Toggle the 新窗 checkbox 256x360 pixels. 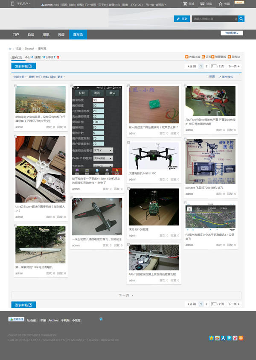(x=207, y=77)
